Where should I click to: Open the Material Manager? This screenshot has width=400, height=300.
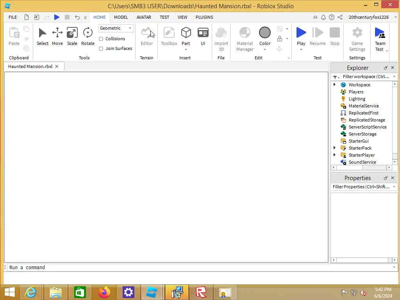click(x=245, y=39)
